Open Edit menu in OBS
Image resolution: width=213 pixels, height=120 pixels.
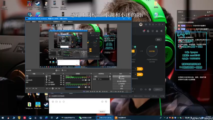pos(34,22)
